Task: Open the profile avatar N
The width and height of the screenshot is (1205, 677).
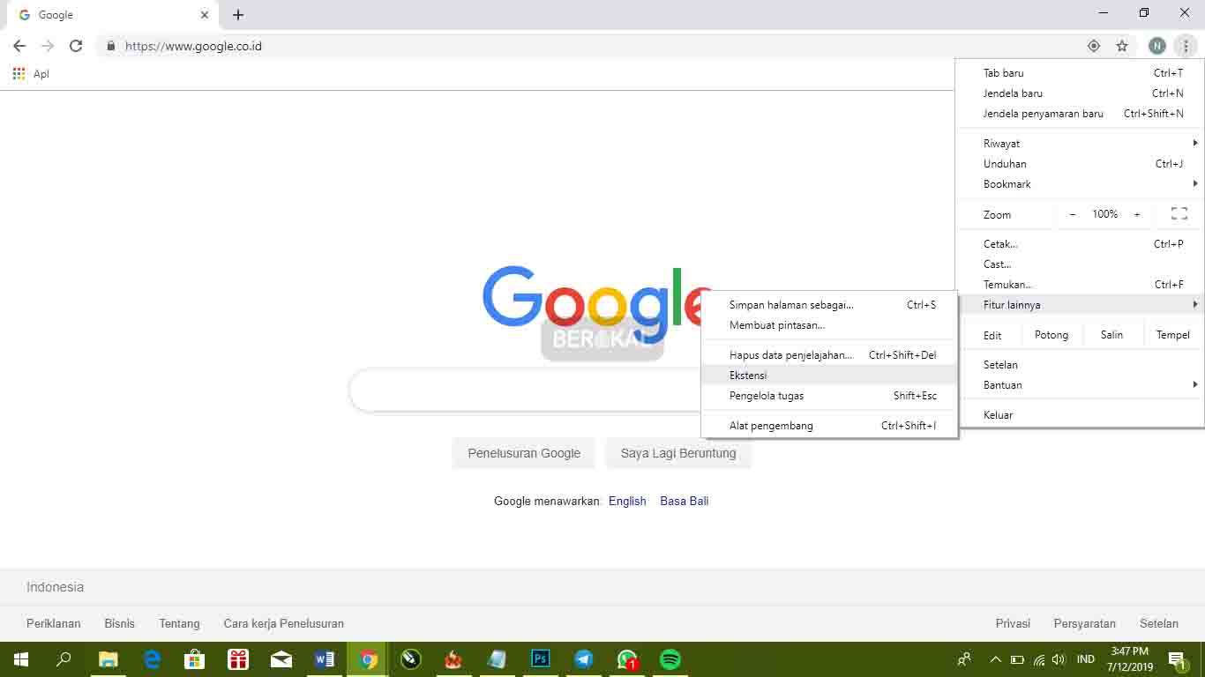Action: coord(1157,46)
